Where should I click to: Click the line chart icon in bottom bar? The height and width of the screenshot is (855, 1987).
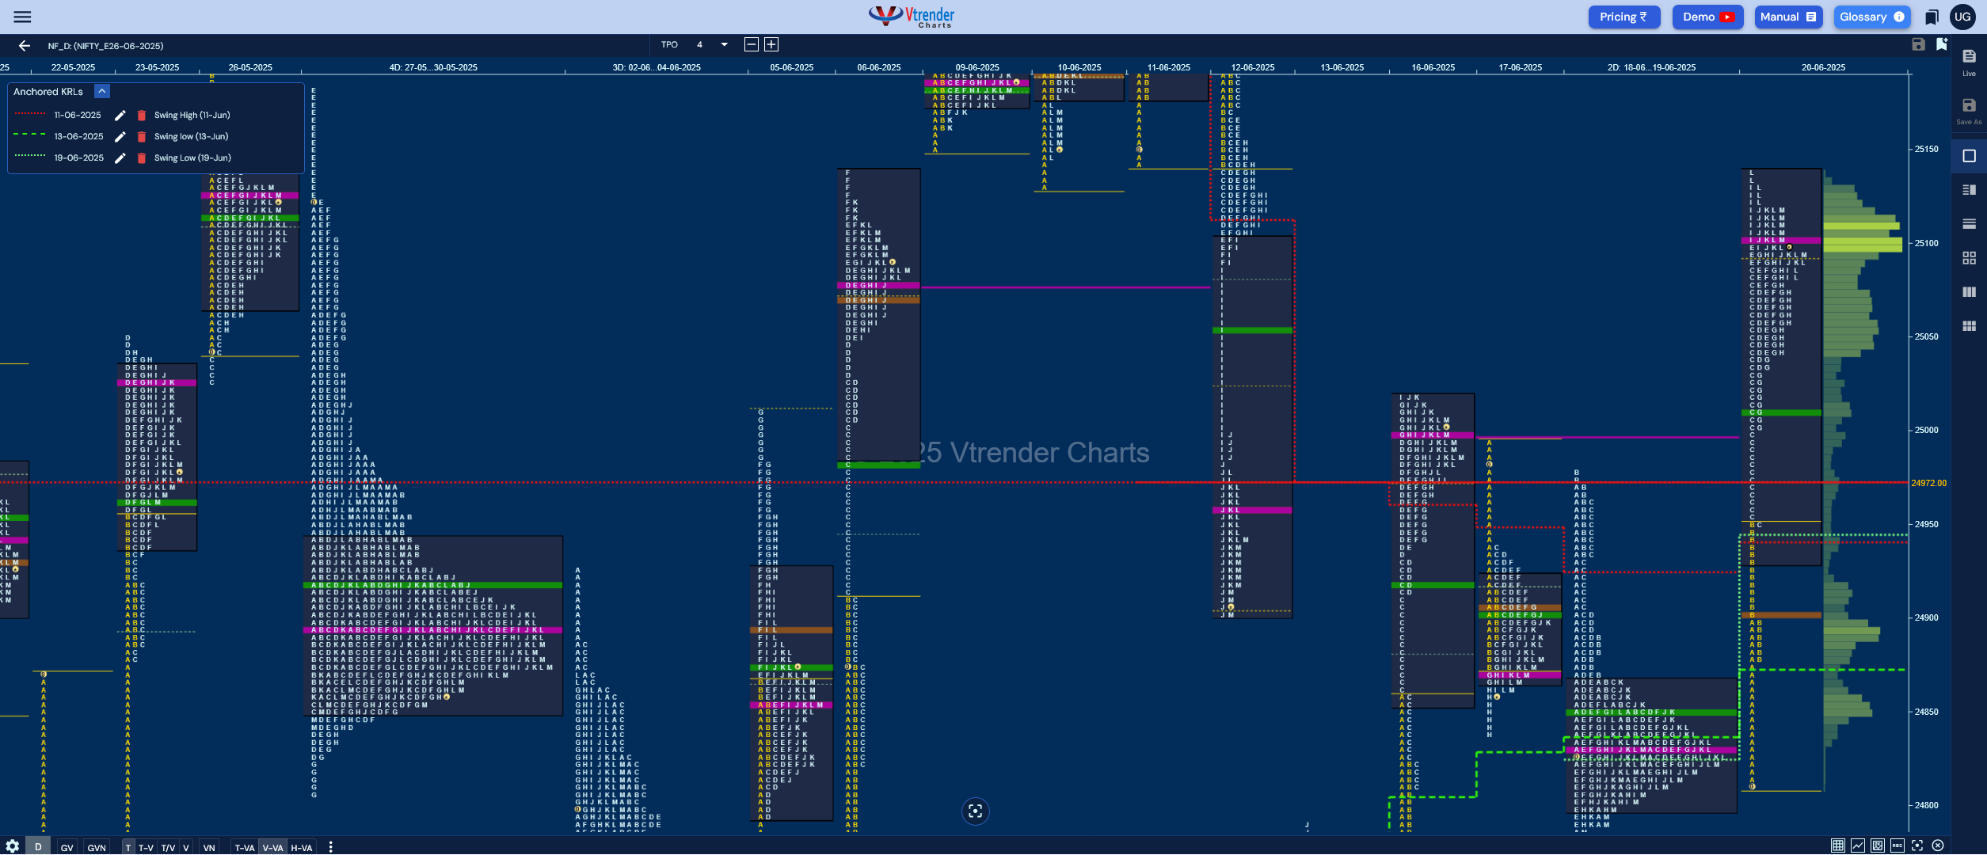tap(1858, 845)
